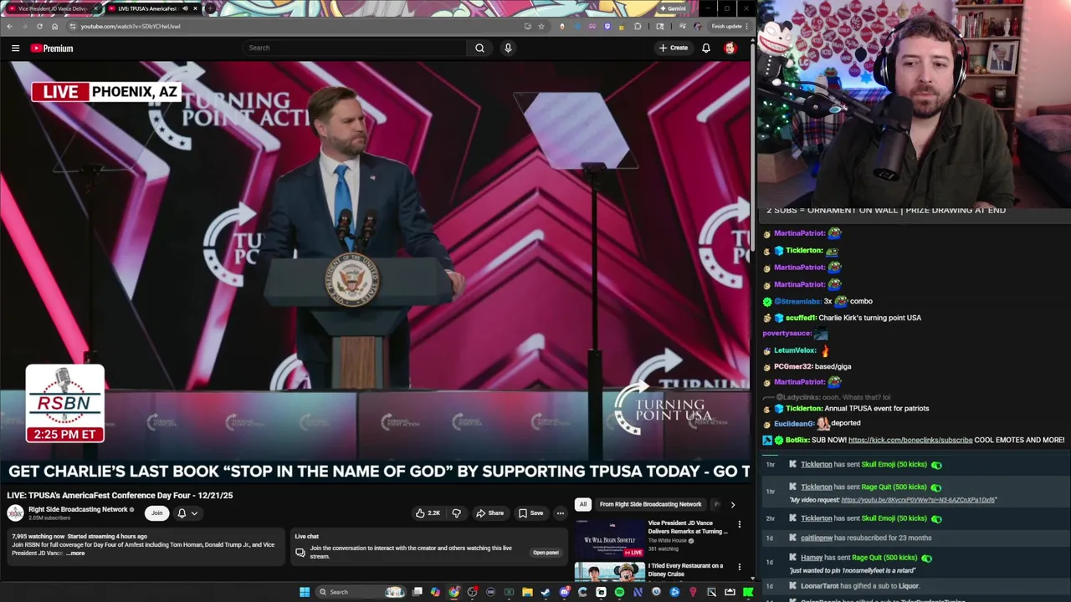Start voice search with microphone icon
The image size is (1071, 602).
click(508, 48)
